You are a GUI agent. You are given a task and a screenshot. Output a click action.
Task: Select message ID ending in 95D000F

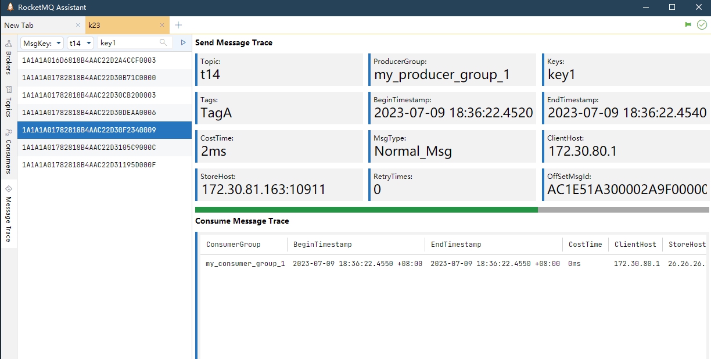click(87, 165)
